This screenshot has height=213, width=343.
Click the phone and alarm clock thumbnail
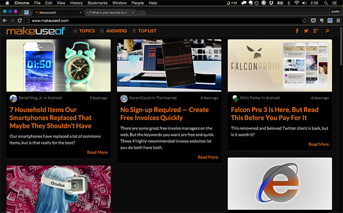click(58, 65)
